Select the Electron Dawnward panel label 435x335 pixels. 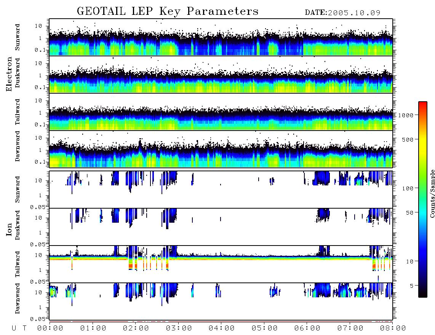tap(18, 147)
